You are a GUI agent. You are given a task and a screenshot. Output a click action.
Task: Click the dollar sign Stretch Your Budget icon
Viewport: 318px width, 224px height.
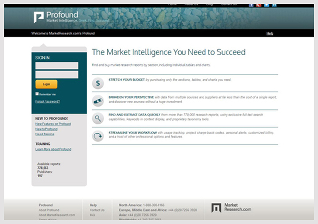point(98,83)
